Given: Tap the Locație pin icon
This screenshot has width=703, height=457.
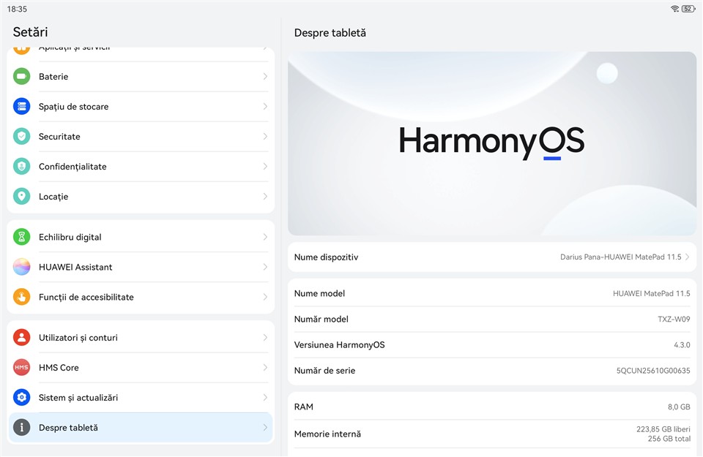Looking at the screenshot, I should click(22, 197).
